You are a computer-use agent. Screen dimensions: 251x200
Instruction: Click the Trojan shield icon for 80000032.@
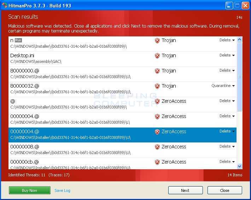tap(157, 86)
